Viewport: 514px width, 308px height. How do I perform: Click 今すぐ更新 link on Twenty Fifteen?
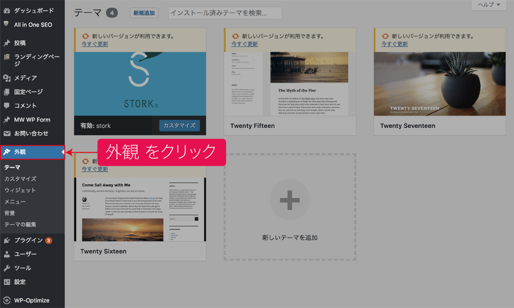[x=245, y=44]
